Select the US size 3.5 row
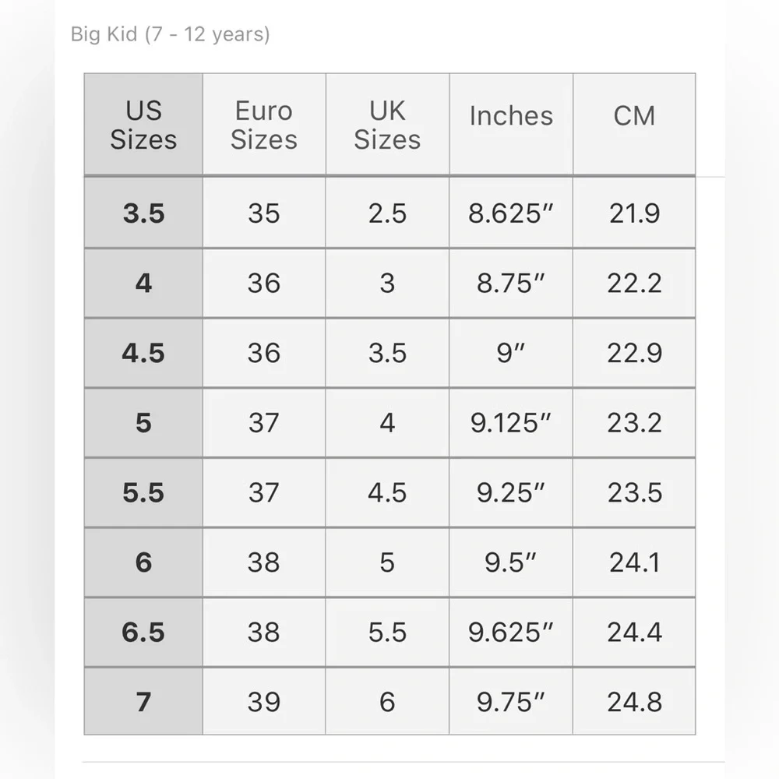This screenshot has width=779, height=779. click(x=390, y=213)
